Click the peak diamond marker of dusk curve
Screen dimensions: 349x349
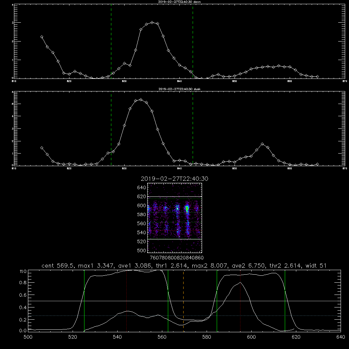pos(141,99)
